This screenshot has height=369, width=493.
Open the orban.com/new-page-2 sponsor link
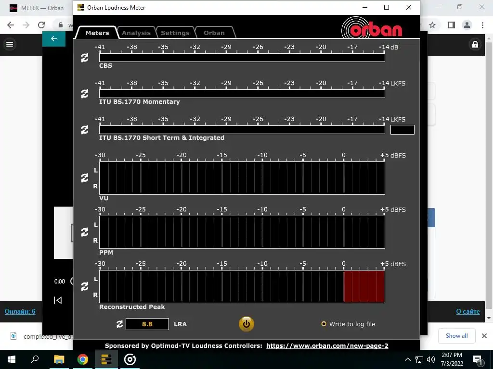[327, 346]
